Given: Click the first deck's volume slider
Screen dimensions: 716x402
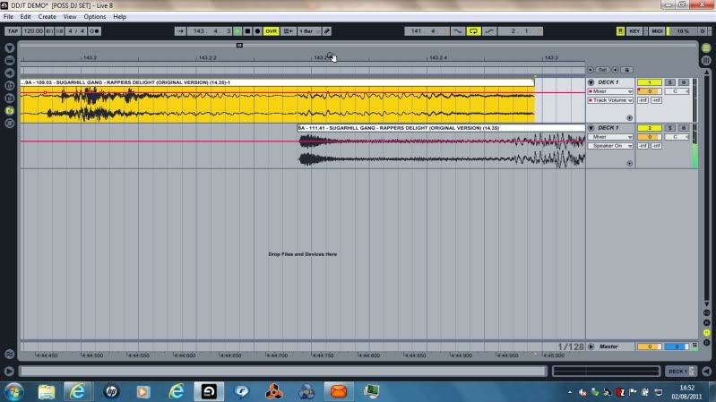Looking at the screenshot, I should click(x=649, y=91).
